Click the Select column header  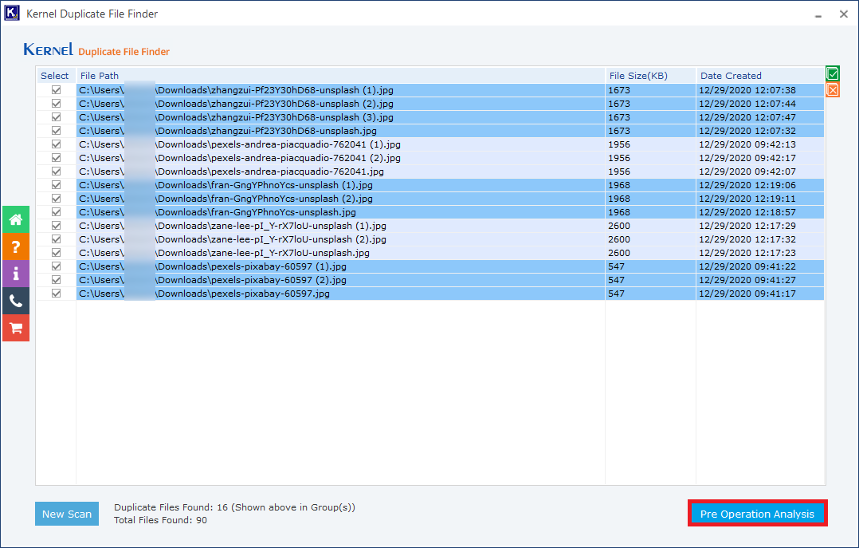(x=55, y=76)
